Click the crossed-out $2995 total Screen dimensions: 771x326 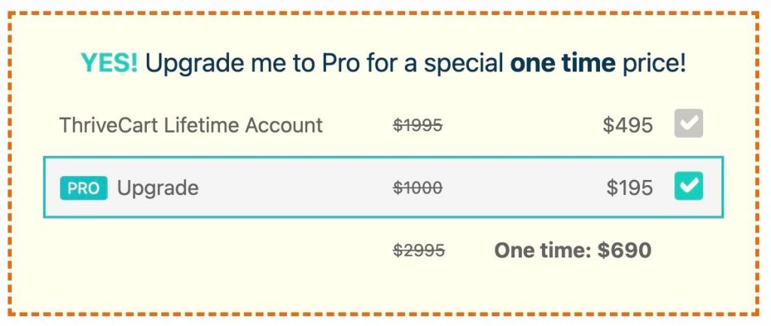419,250
